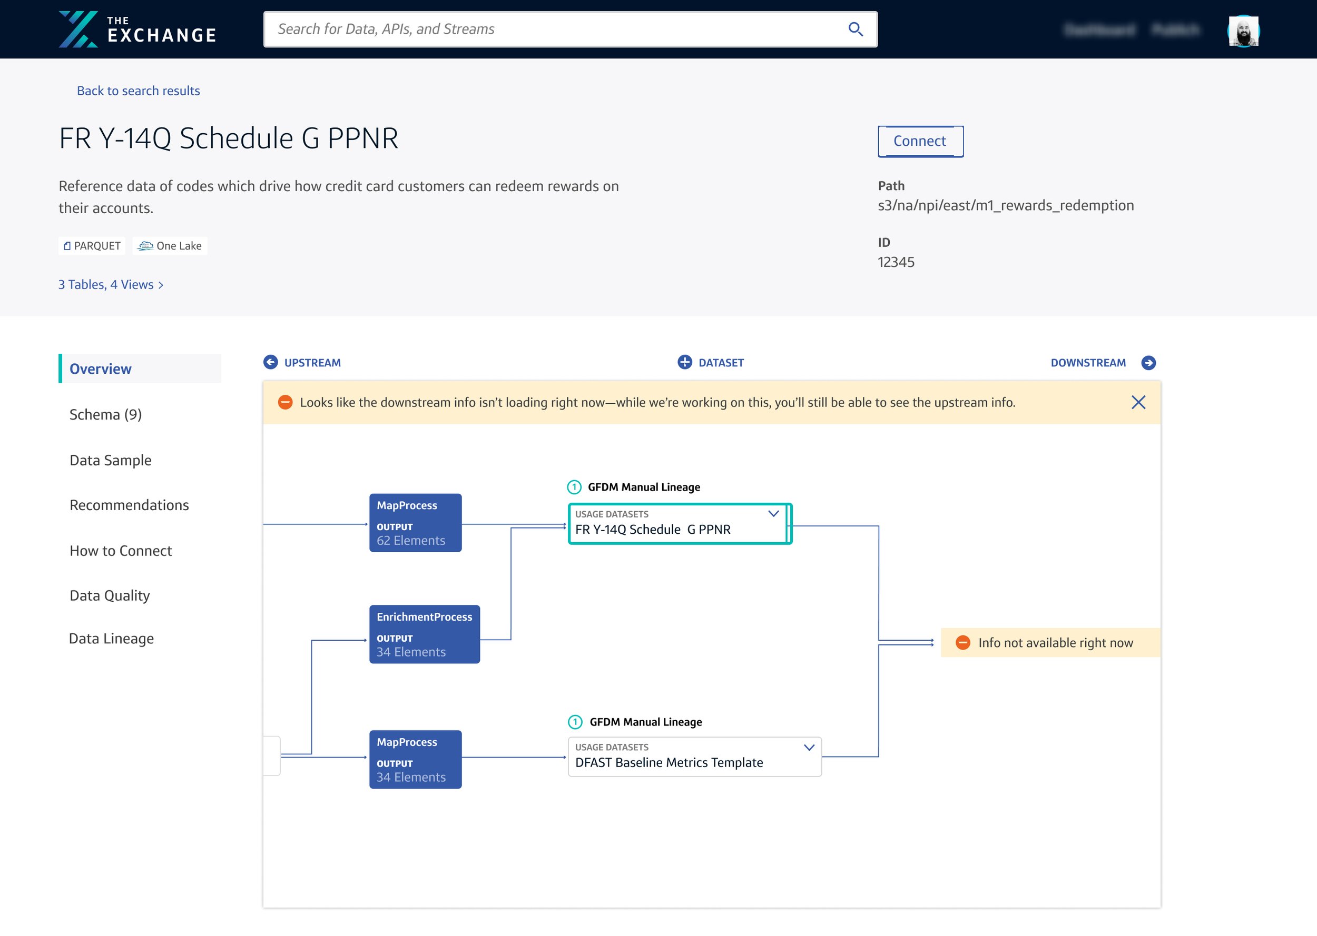Expand the DFAST Baseline Metrics Template usage datasets dropdown
Viewport: 1317px width, 936px height.
click(x=810, y=748)
